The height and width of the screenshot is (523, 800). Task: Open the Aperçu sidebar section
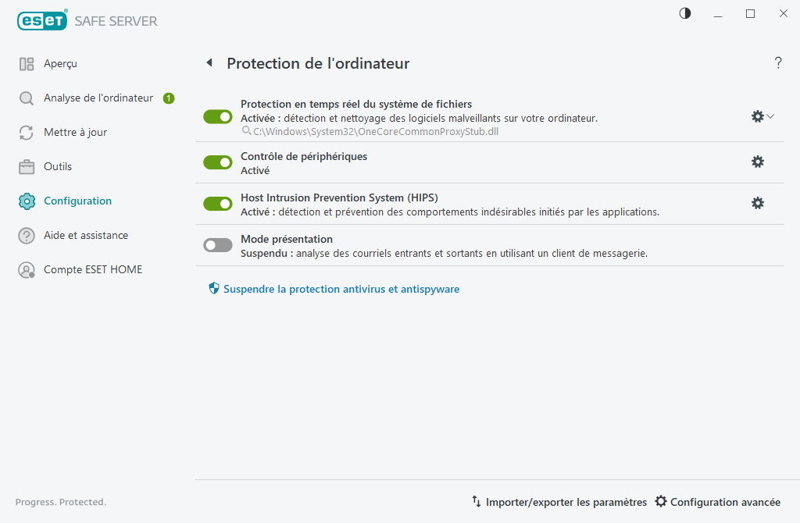coord(55,63)
